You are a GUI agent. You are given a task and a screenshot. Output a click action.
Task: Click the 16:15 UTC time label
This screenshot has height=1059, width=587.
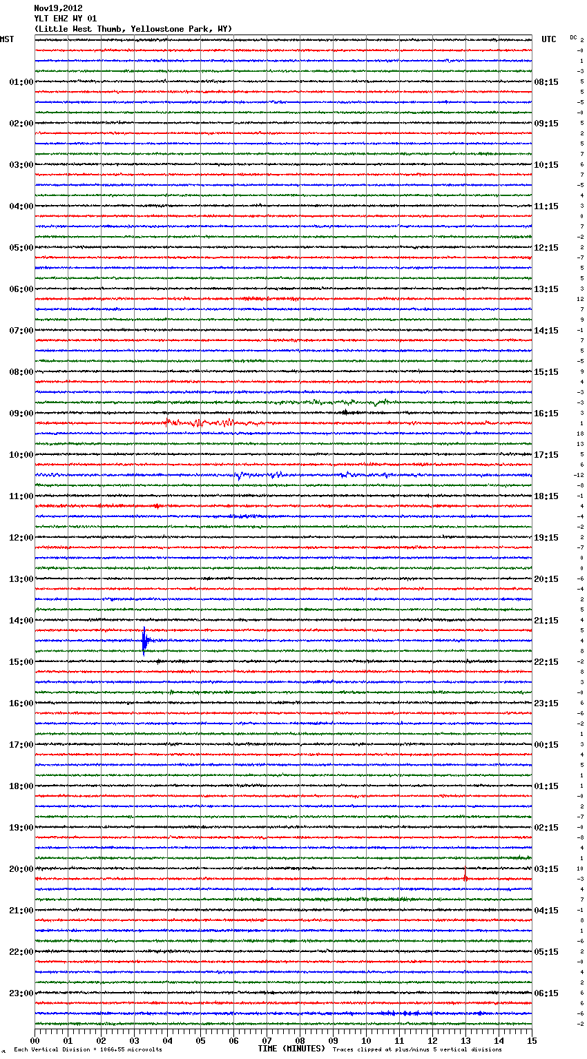tap(546, 414)
